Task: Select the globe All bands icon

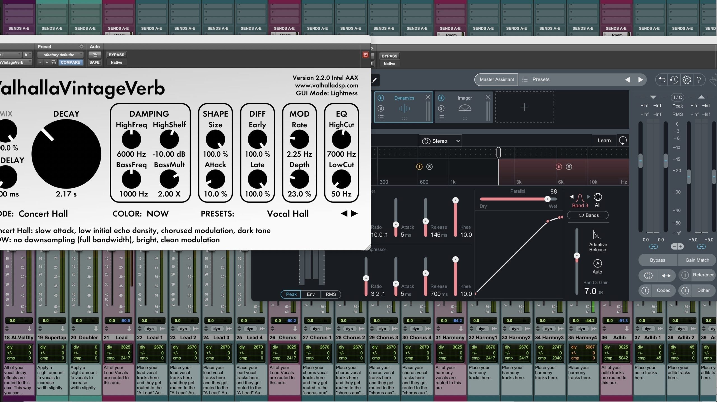Action: [x=598, y=197]
